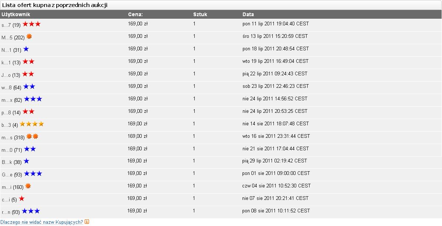Click the four gold stars for user b...3
The image size is (442, 226).
[32, 124]
